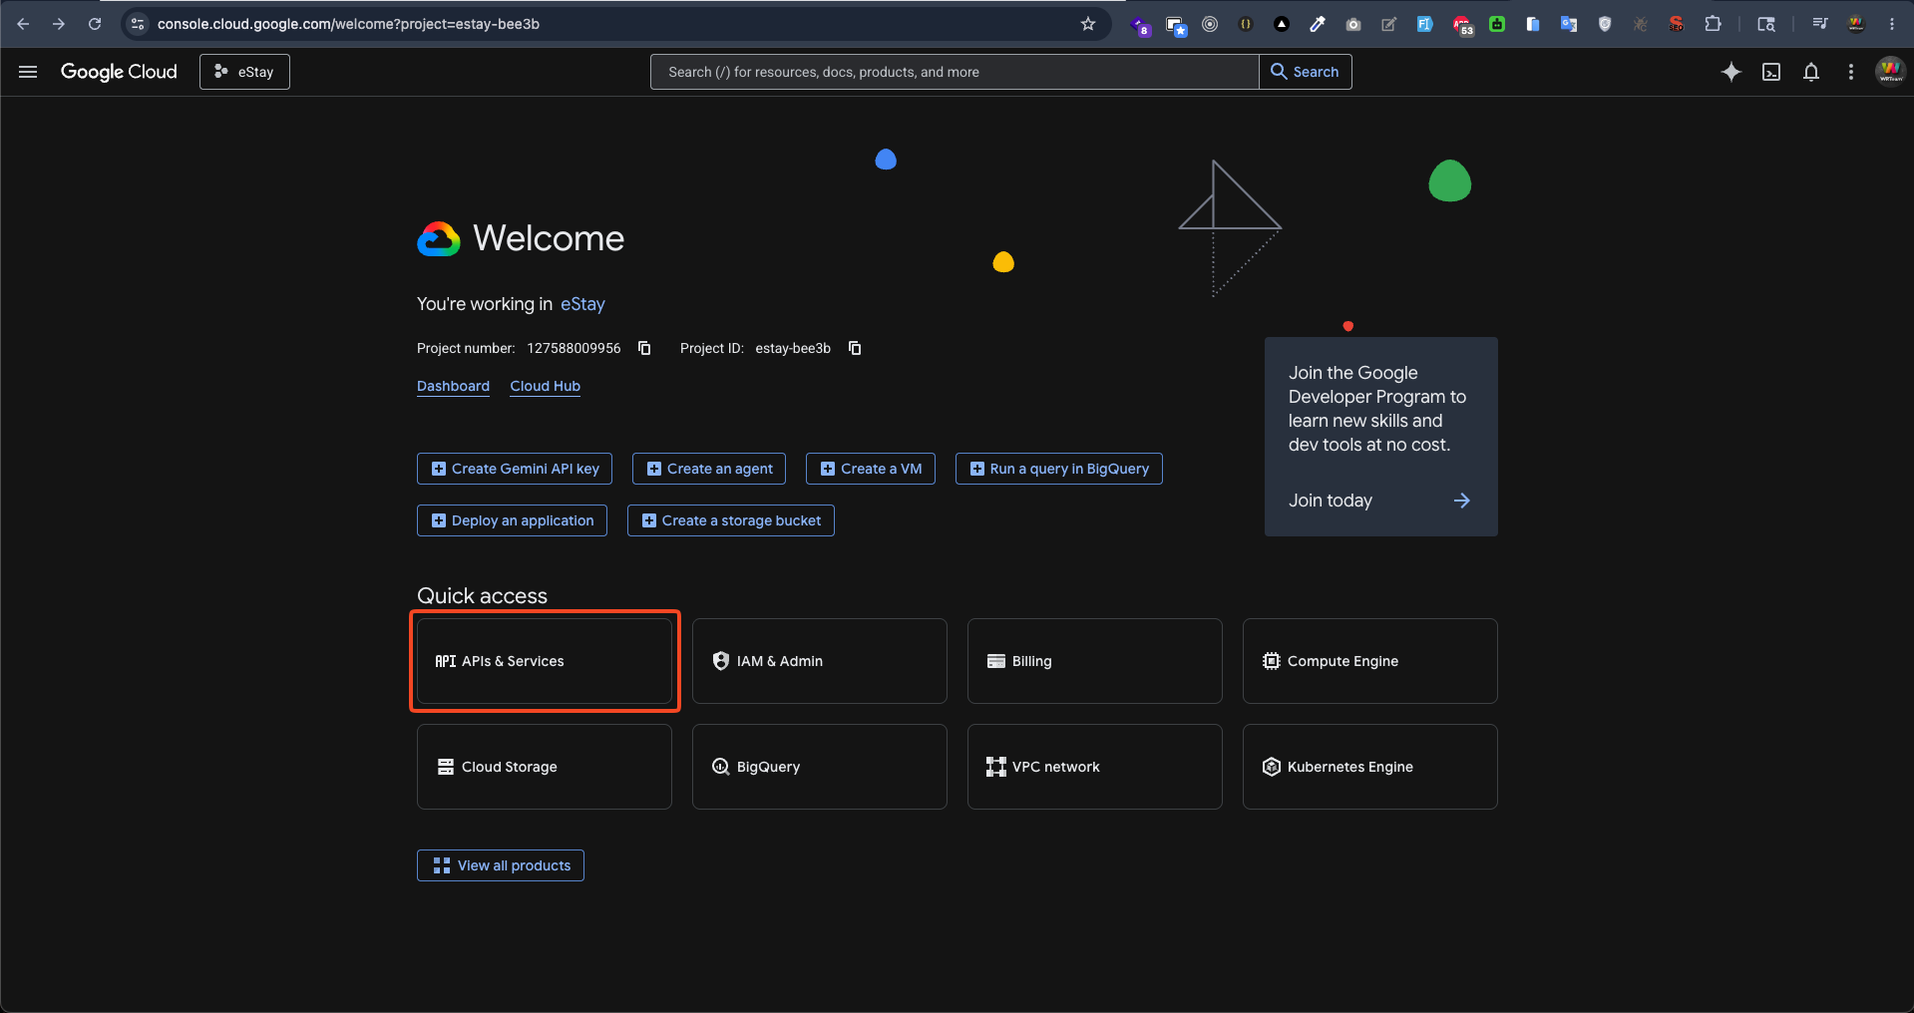Open the eStay project picker
This screenshot has height=1013, width=1914.
244,72
